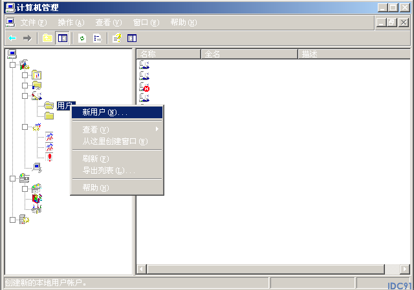Toggle the show/hide console tree button

coord(63,39)
